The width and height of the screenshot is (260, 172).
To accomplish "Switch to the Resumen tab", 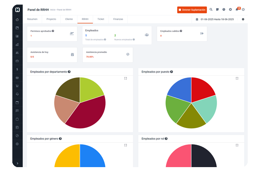I will point(32,19).
